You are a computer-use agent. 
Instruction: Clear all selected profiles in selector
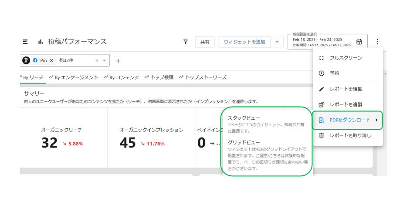coord(97,60)
